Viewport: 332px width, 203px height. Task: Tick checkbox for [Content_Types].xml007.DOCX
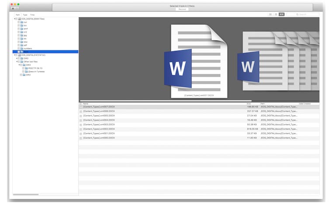click(81, 107)
